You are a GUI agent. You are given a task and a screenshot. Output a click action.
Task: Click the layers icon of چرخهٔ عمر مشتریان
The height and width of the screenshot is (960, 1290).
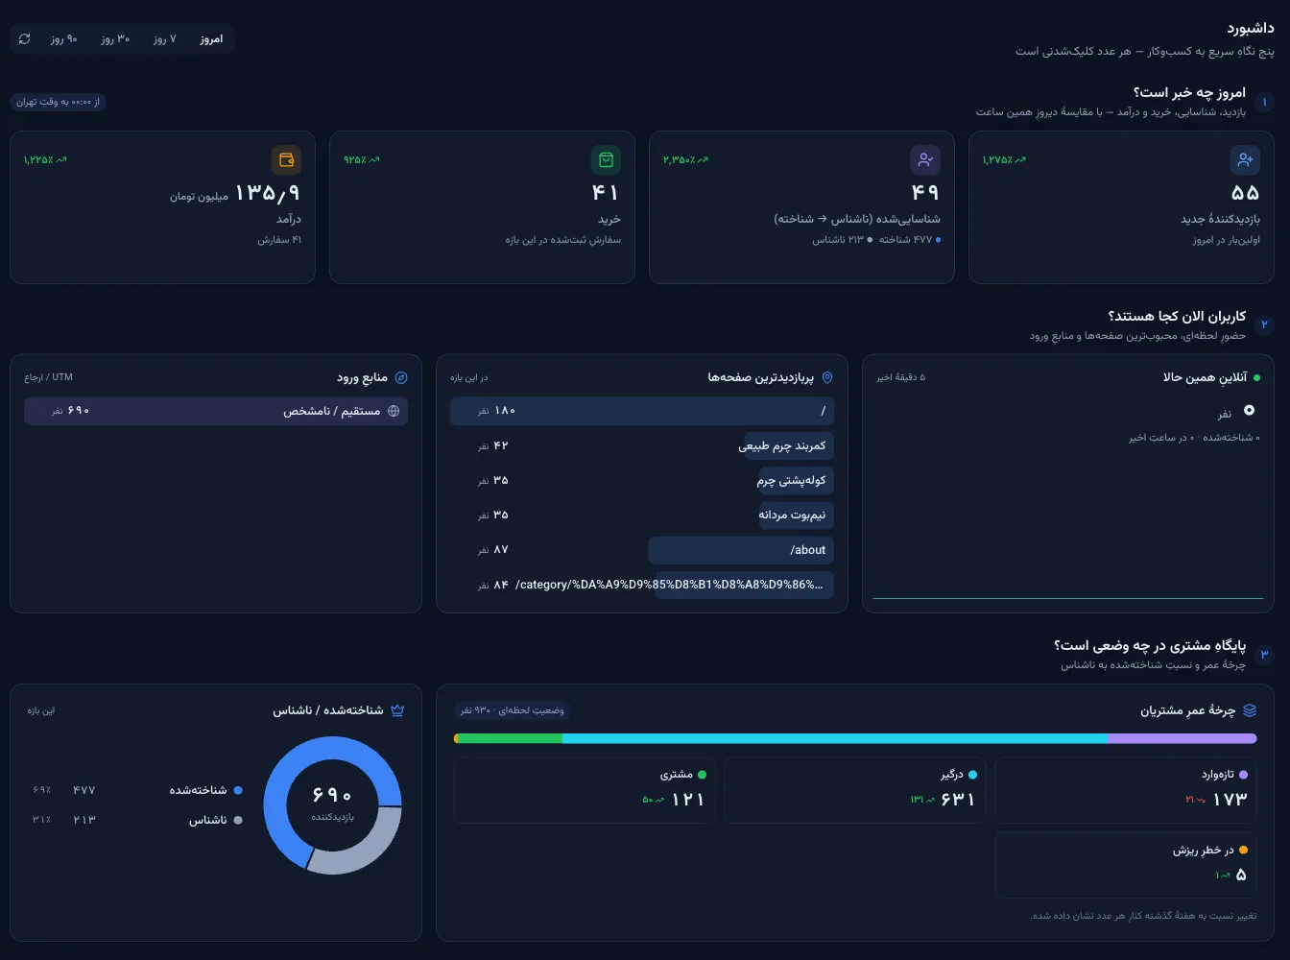click(1250, 710)
